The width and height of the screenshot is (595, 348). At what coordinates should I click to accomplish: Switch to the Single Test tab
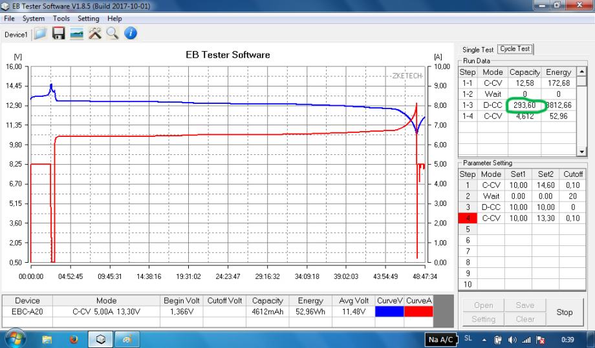tap(478, 50)
